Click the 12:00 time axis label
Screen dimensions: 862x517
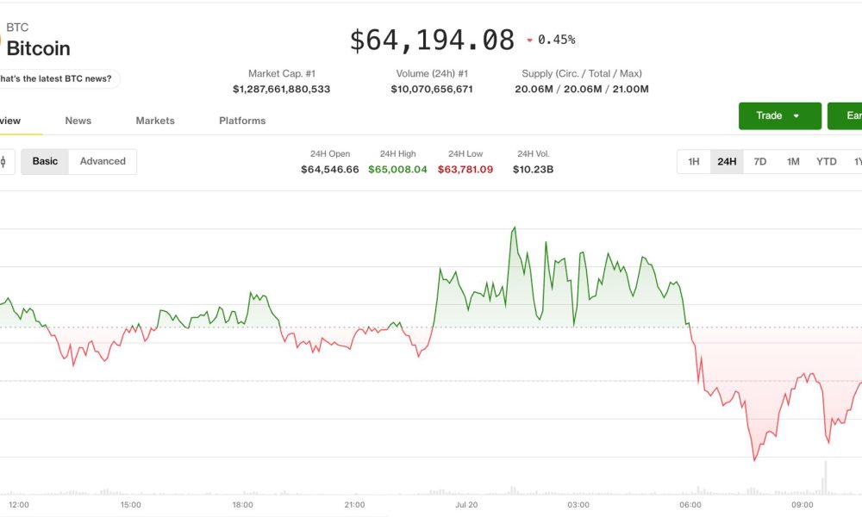point(19,505)
